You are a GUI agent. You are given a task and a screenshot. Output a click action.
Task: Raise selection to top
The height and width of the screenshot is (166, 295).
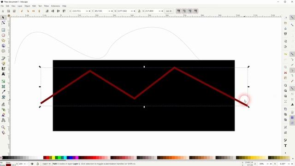click(64, 11)
